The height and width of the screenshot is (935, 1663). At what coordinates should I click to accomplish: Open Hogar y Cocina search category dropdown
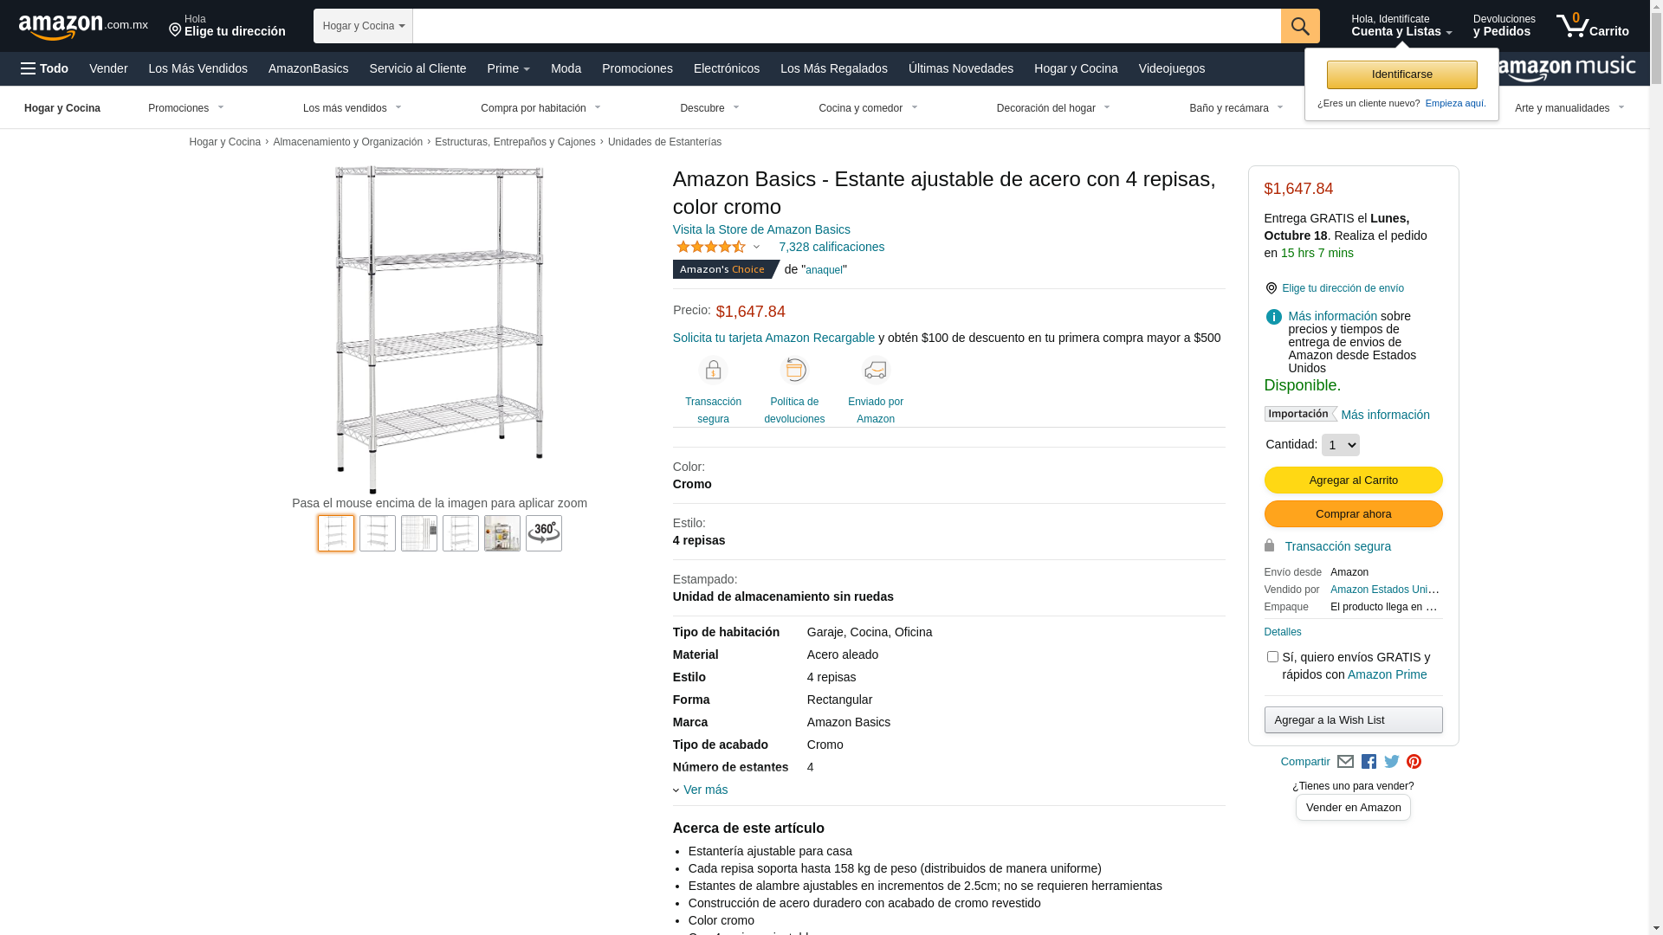[363, 26]
